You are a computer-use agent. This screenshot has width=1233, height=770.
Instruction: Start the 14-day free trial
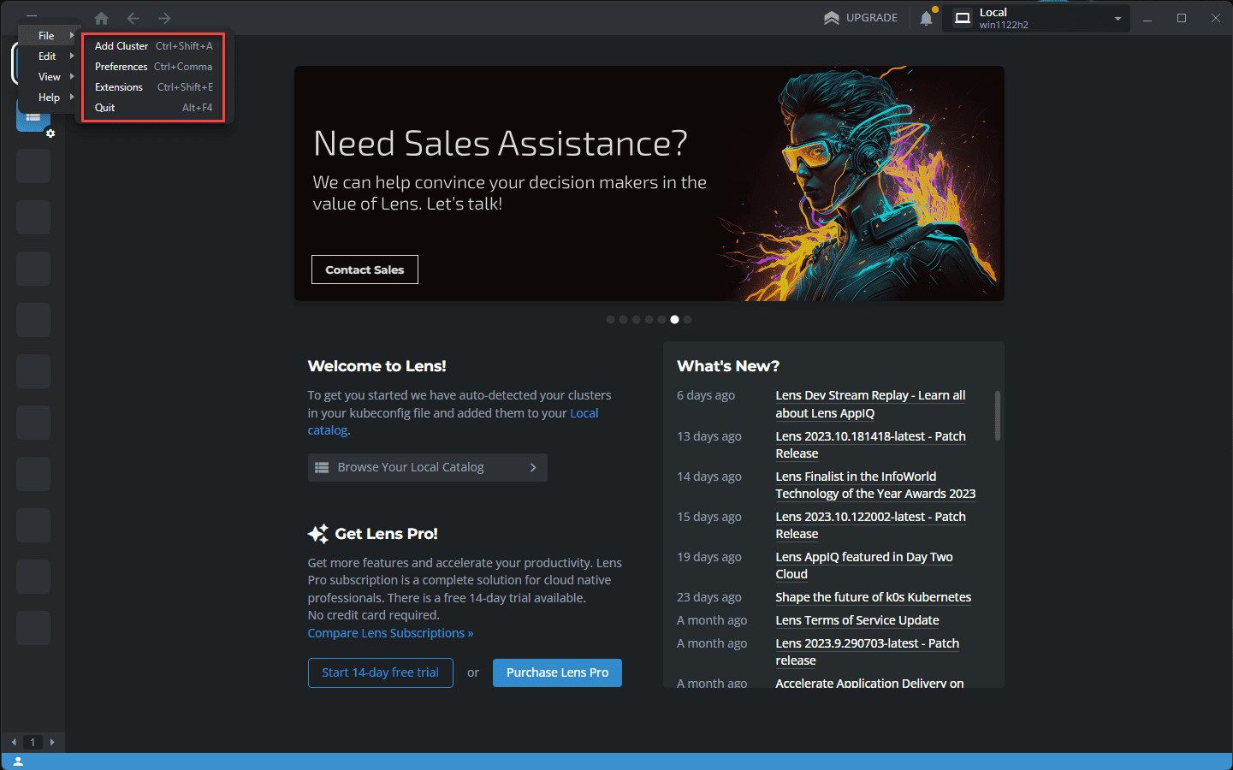click(381, 672)
